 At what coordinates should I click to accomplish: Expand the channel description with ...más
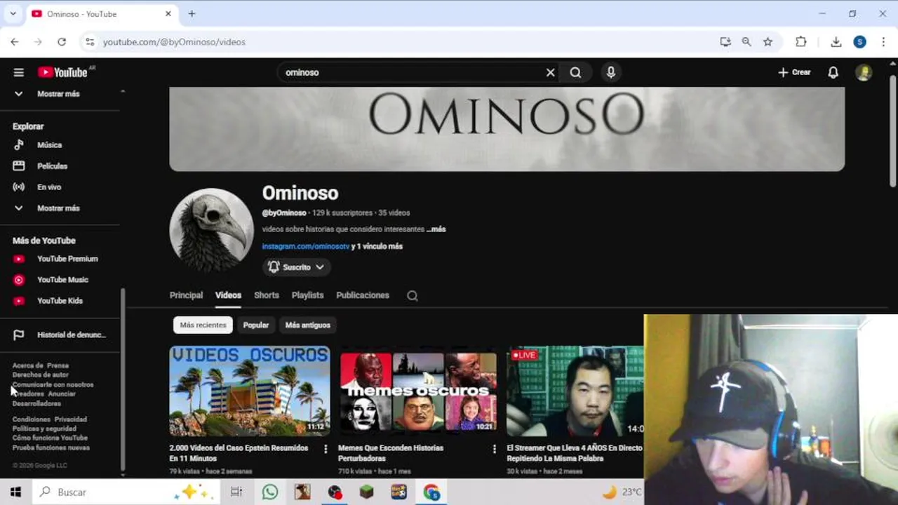pyautogui.click(x=436, y=229)
